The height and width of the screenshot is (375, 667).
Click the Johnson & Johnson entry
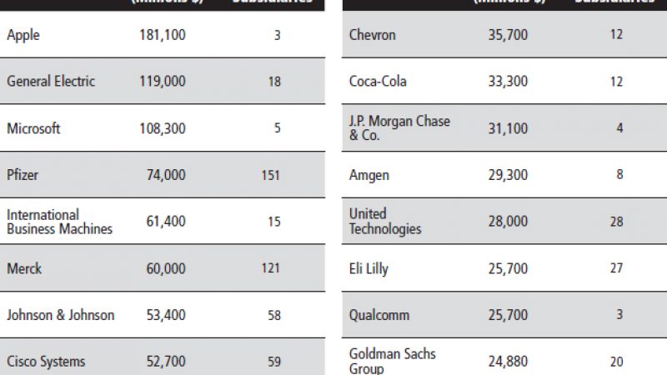click(61, 315)
